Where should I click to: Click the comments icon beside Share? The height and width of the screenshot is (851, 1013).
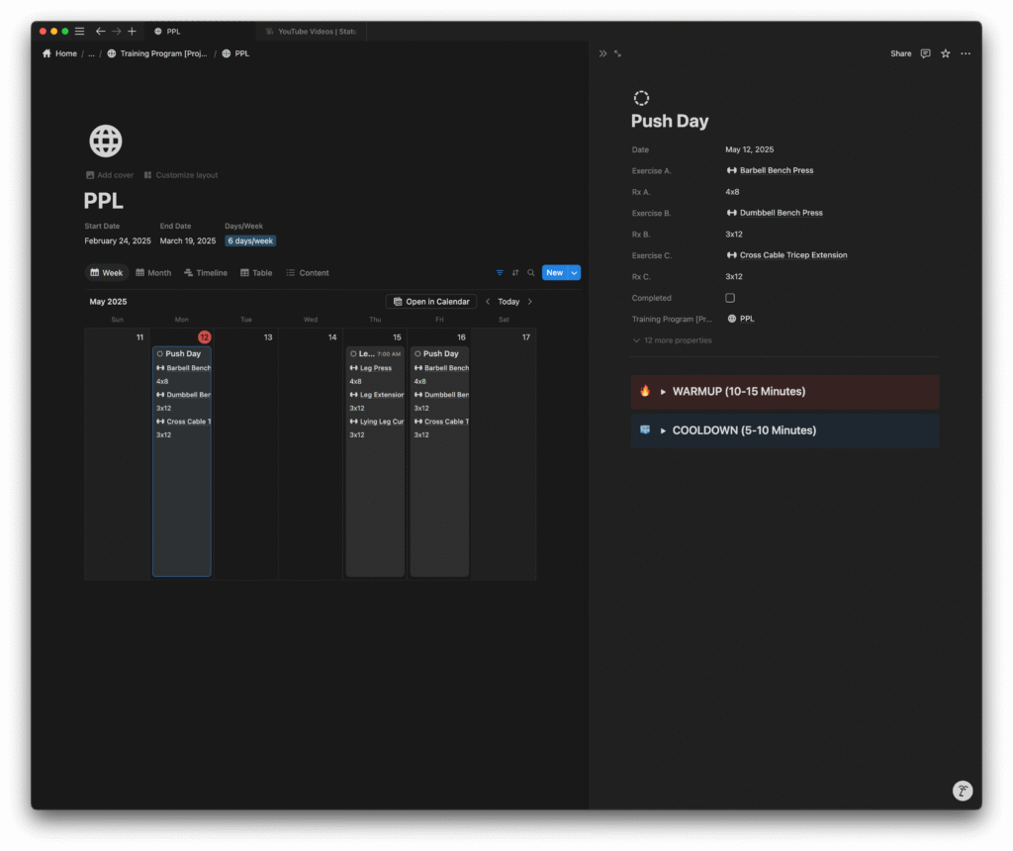tap(925, 53)
